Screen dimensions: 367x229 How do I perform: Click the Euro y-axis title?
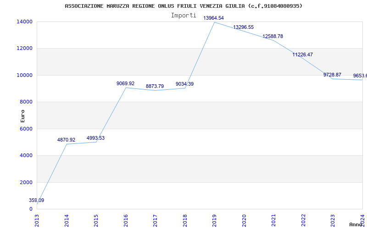[22, 116]
